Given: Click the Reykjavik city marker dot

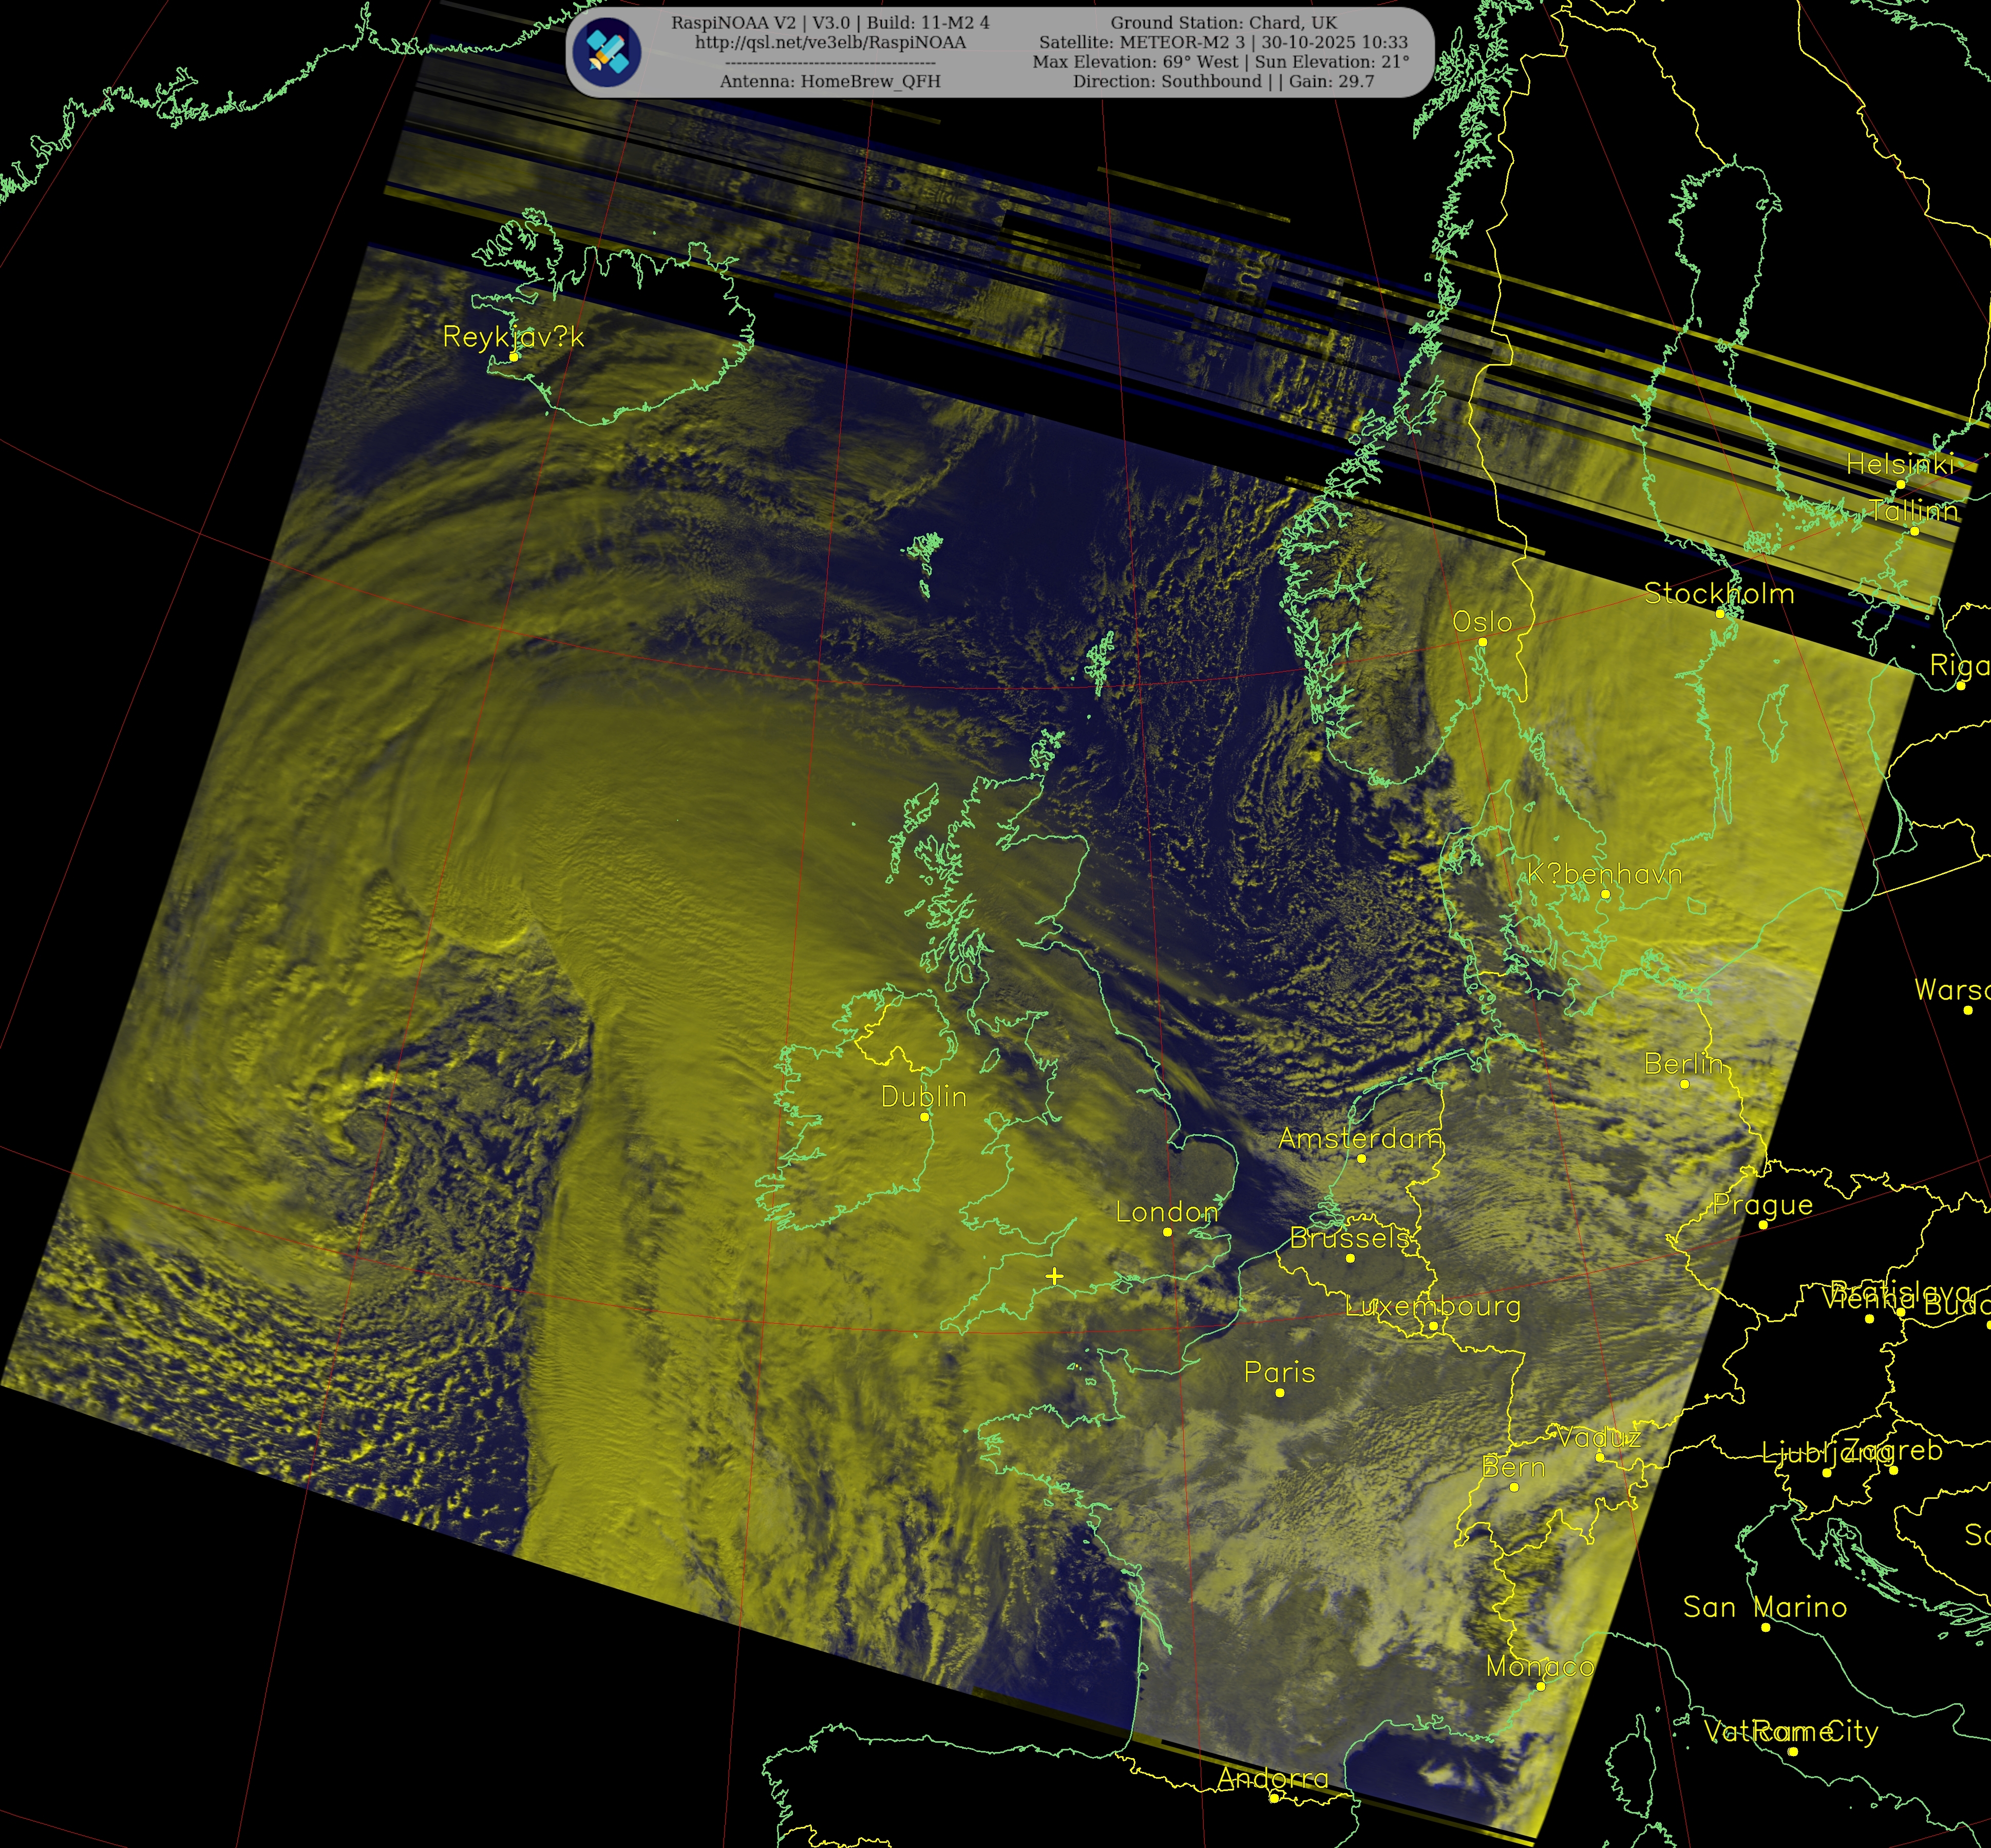Looking at the screenshot, I should 514,356.
